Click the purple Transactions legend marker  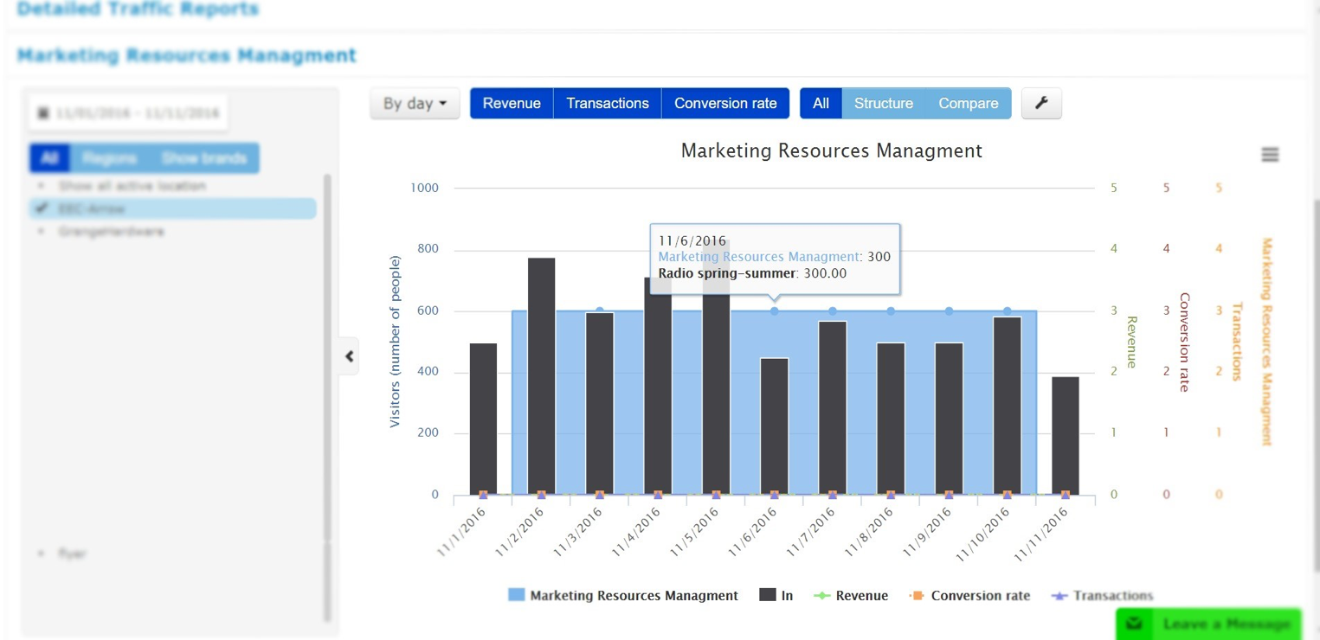[x=1059, y=595]
